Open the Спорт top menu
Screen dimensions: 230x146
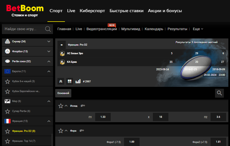56,11
